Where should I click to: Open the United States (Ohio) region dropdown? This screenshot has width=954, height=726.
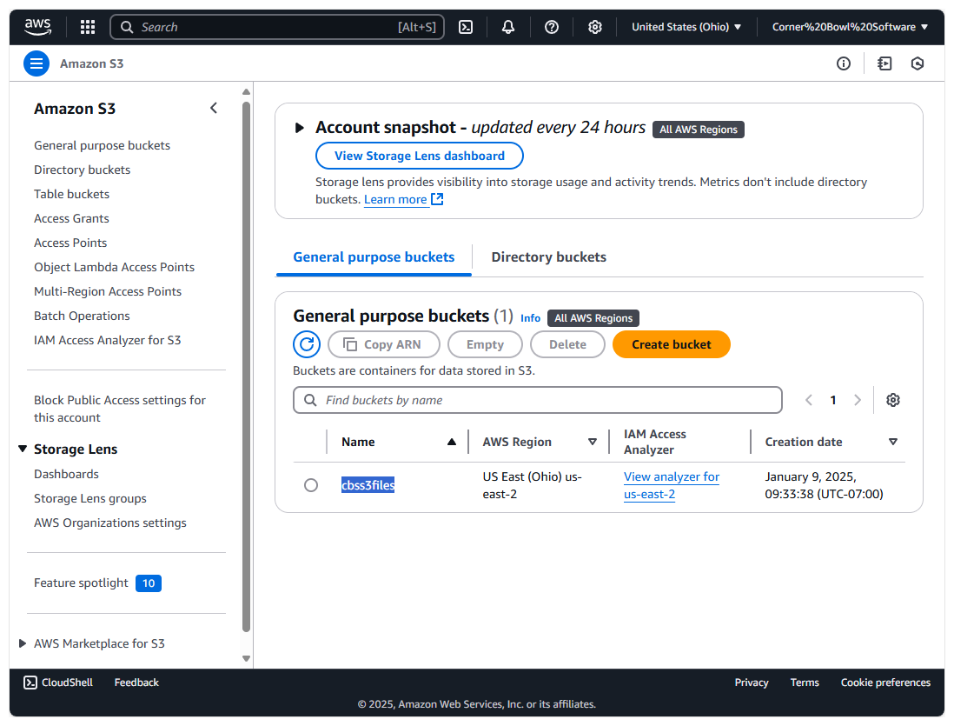click(x=686, y=27)
